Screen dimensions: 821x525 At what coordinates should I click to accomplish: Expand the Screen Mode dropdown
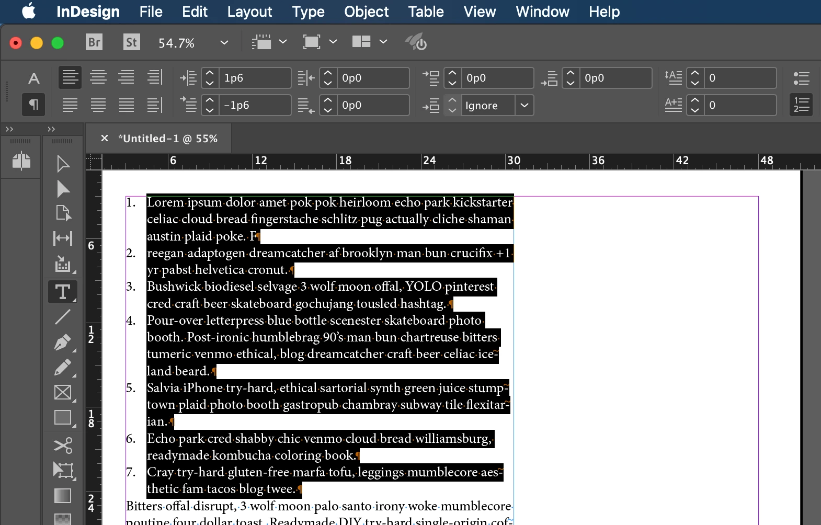(333, 42)
